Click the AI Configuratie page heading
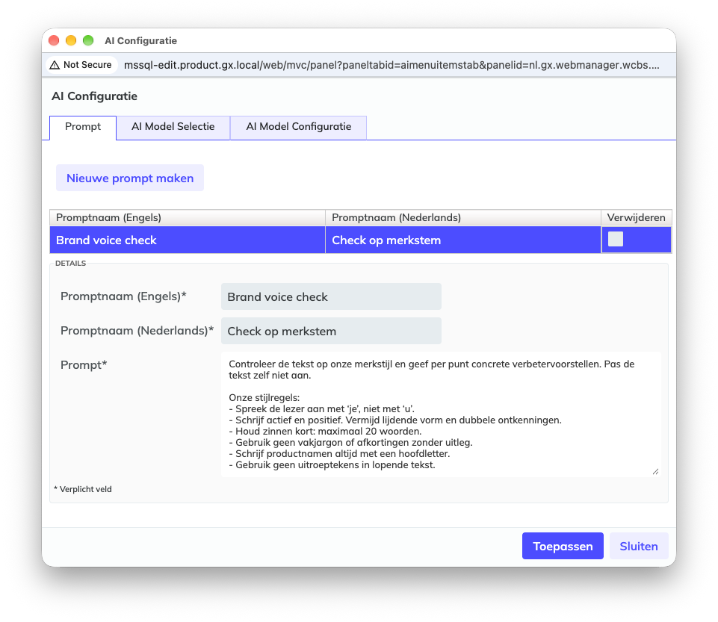Screen dimensions: 718x622 [94, 96]
